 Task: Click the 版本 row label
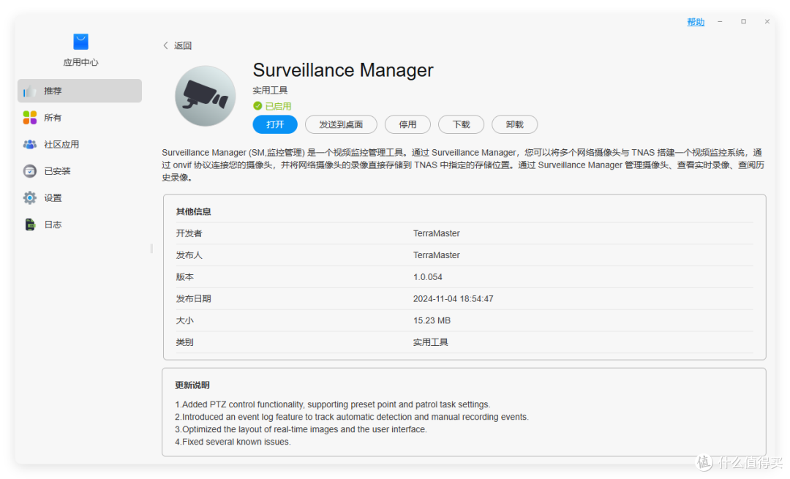click(x=185, y=277)
